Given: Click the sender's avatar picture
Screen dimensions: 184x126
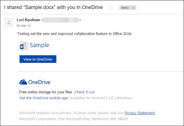Looking at the screenshot, I should (x=9, y=22).
